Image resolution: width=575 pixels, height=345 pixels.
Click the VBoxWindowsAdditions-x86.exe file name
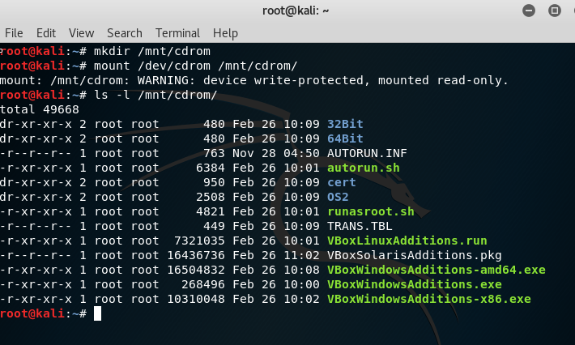(x=429, y=299)
